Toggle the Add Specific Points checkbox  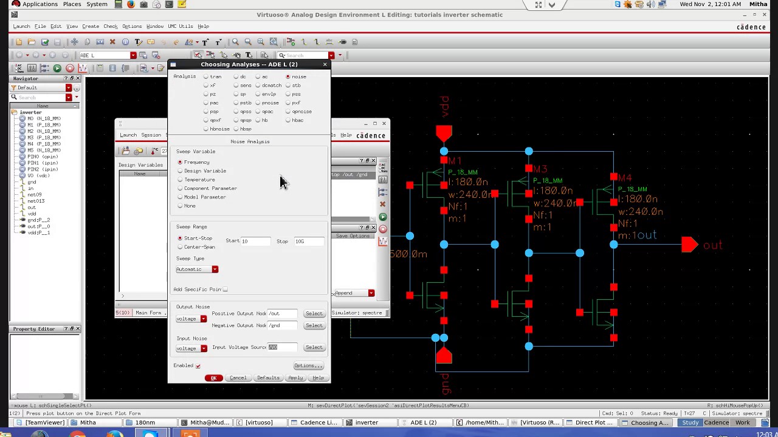pos(225,290)
